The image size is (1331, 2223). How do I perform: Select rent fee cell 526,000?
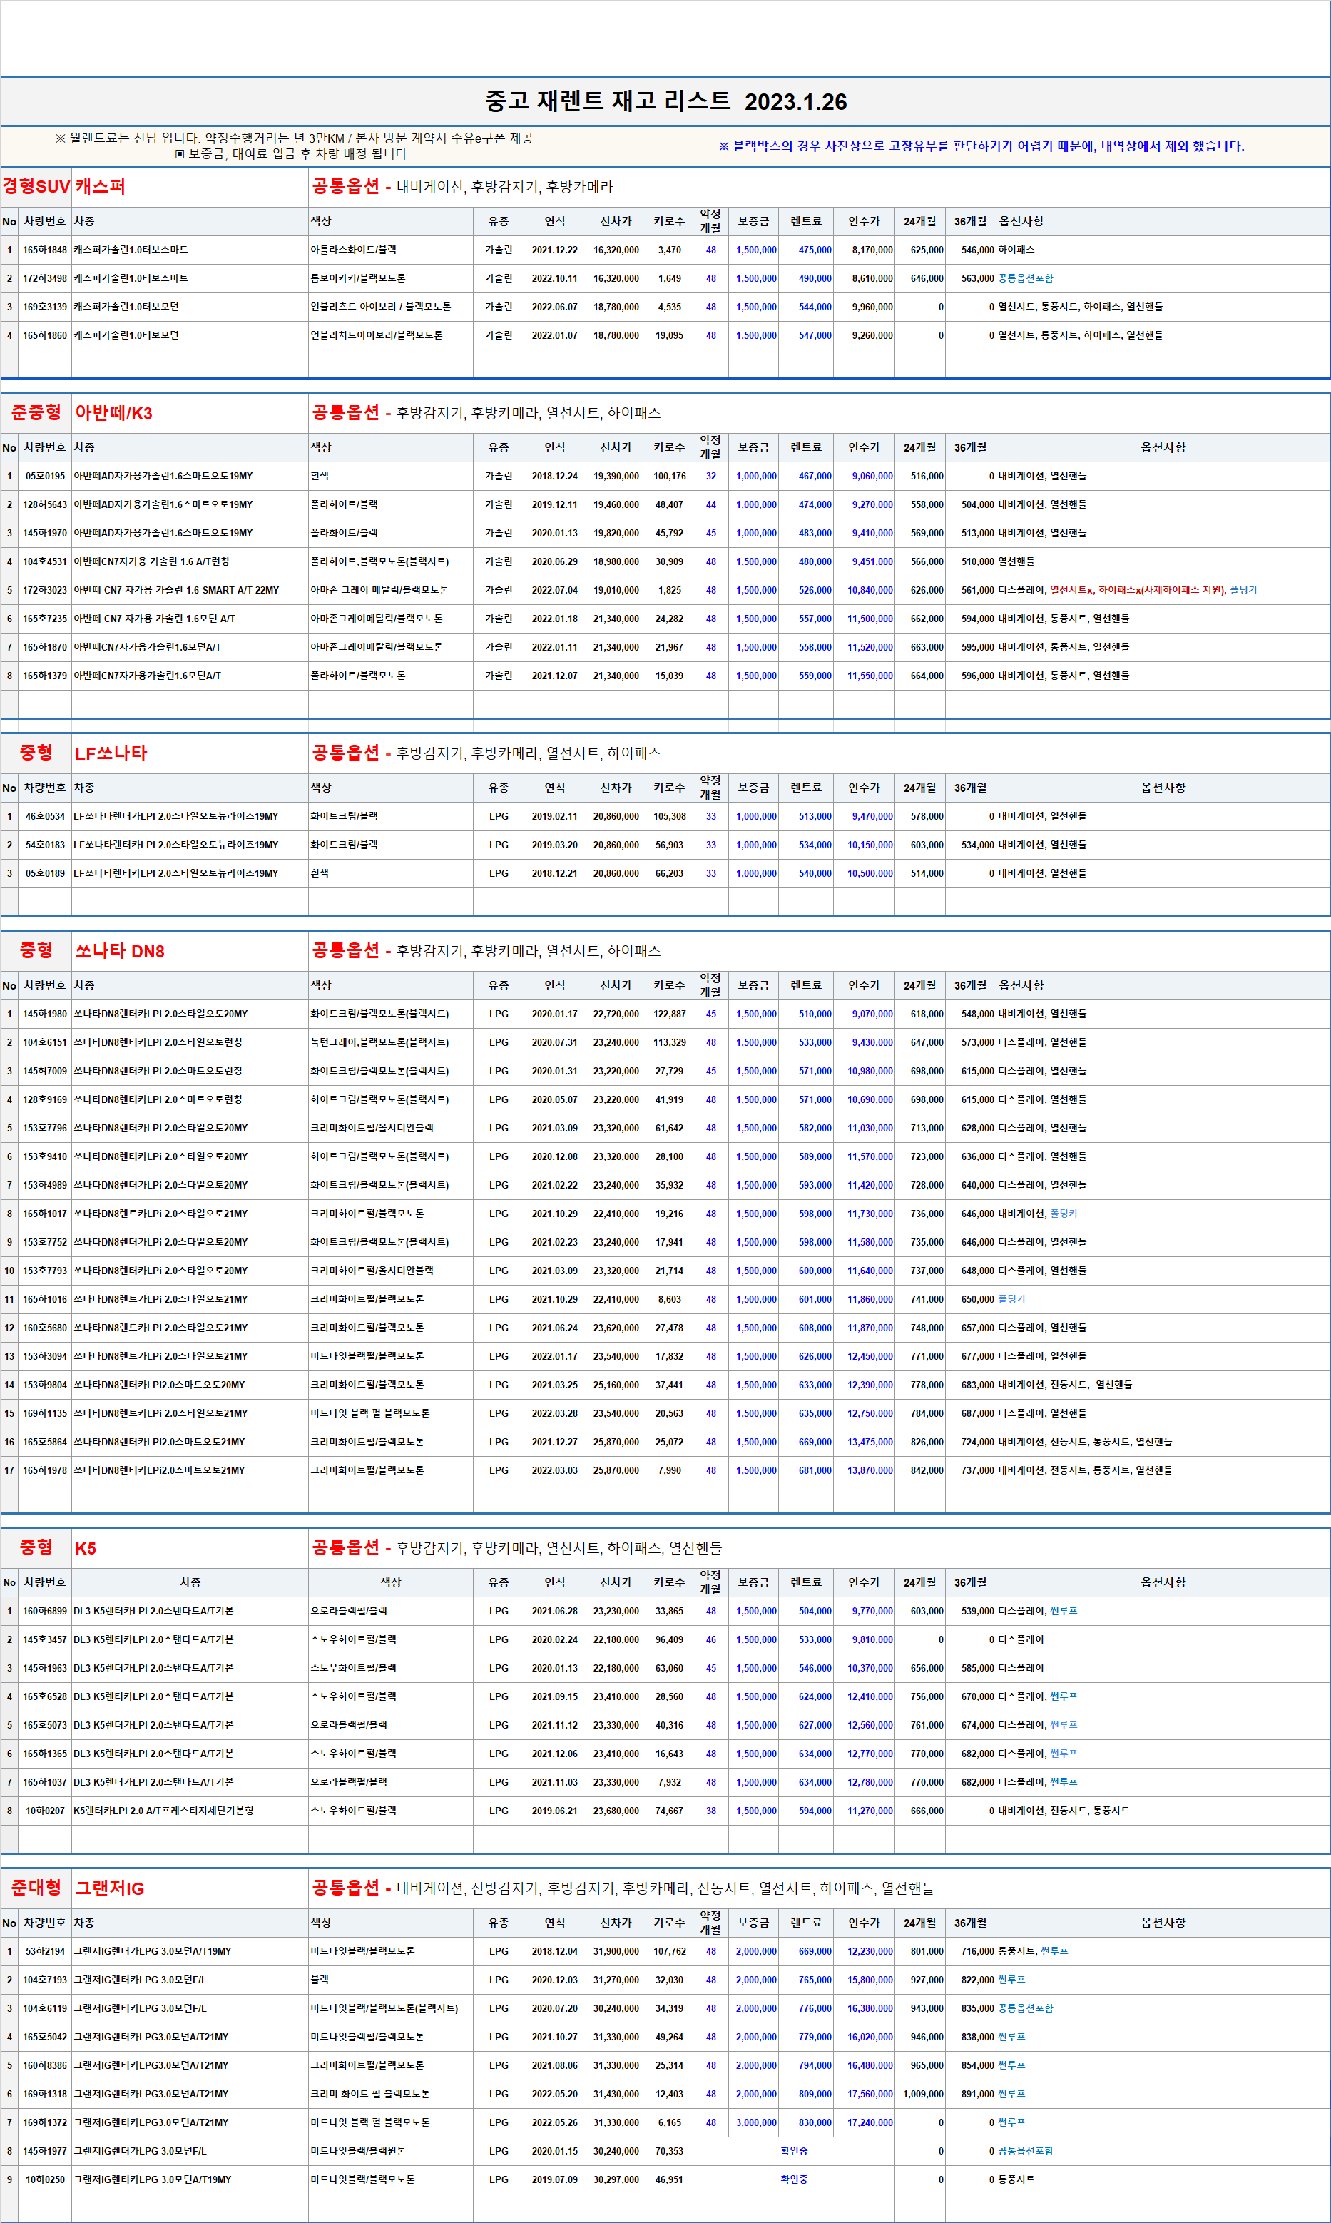(x=806, y=590)
